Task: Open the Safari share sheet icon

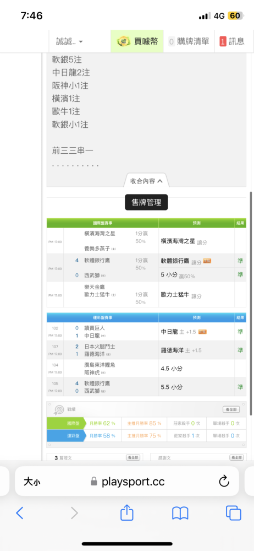Action: 127,512
